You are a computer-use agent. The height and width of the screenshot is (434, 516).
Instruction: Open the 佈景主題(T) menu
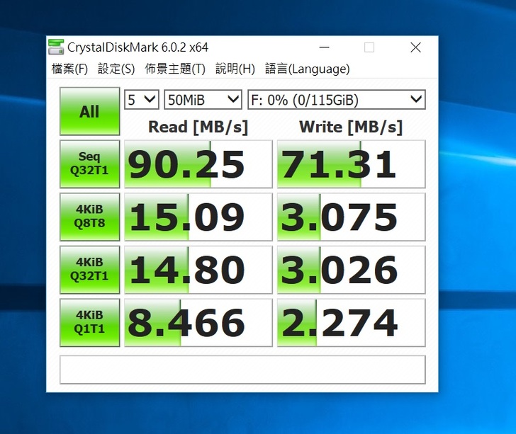(175, 69)
